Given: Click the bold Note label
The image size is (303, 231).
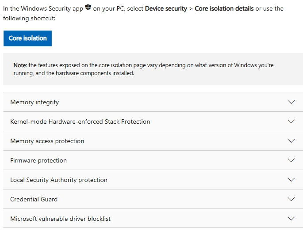Looking at the screenshot, I should point(20,65).
